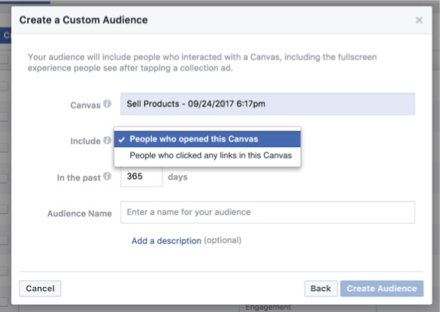
Task: Click the info icon next to Include
Action: 107,140
